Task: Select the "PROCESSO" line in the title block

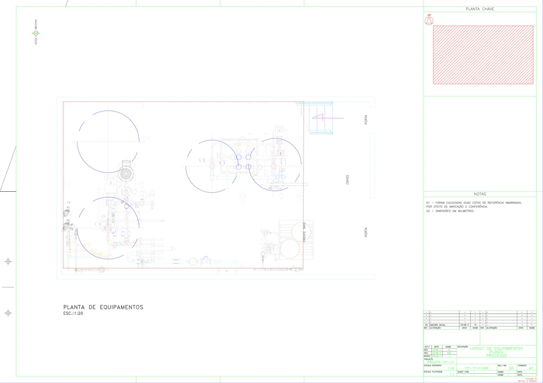Action: coord(497,355)
